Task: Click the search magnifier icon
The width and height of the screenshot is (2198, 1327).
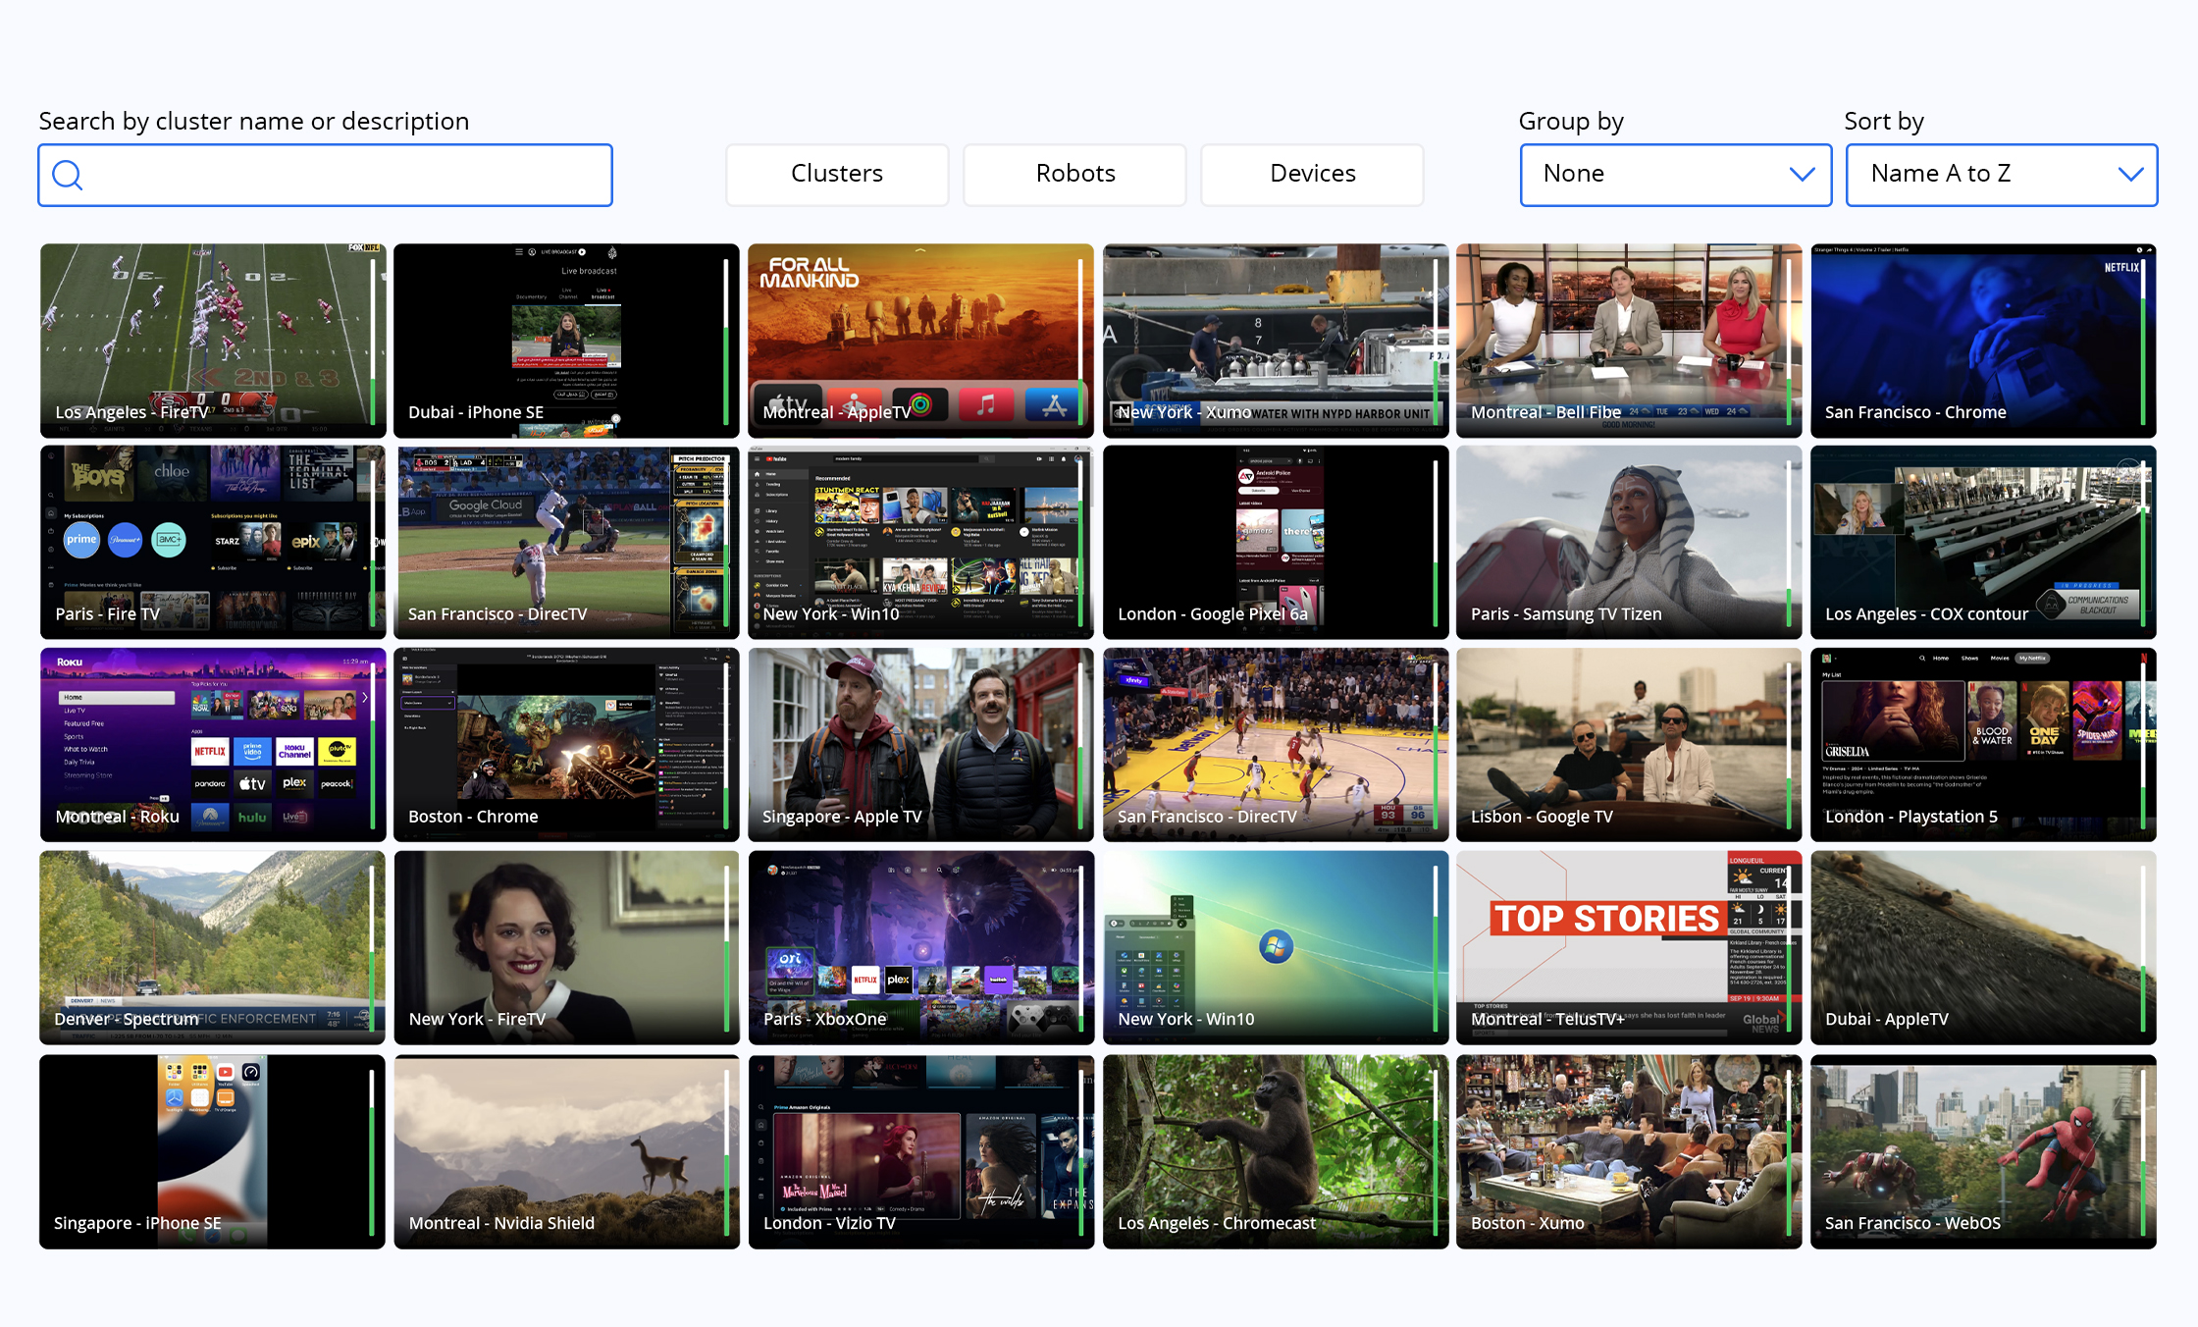Action: (x=67, y=175)
